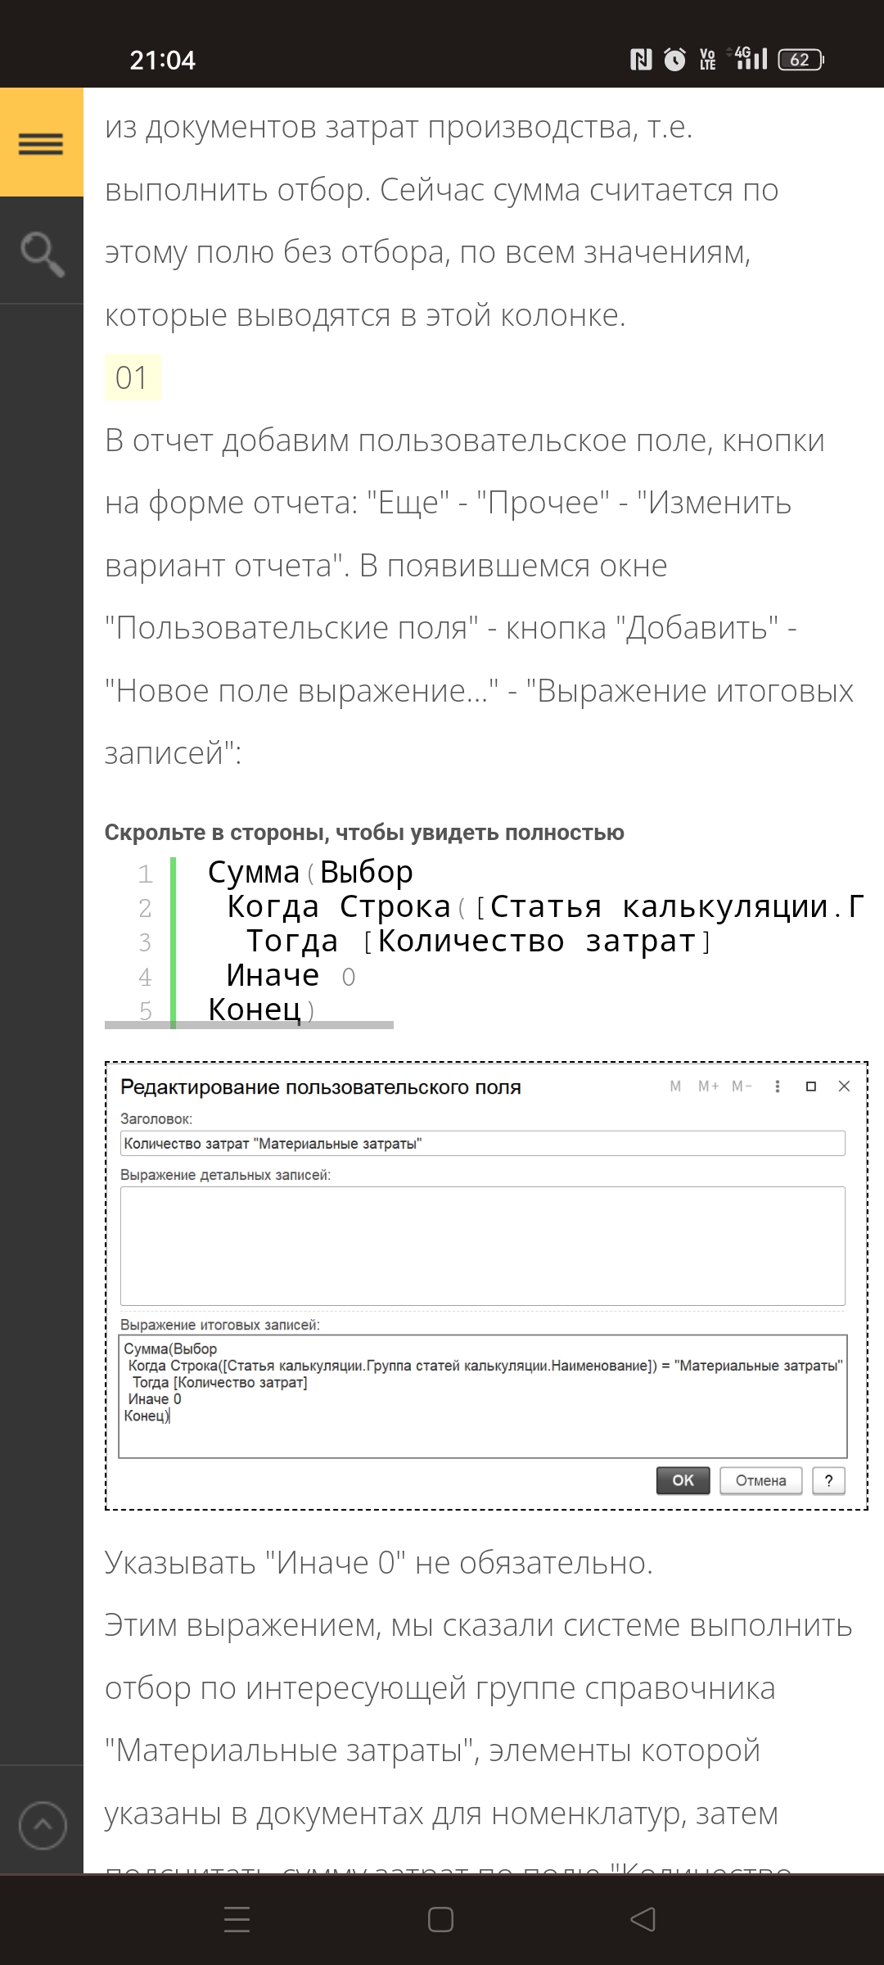Tap Отмена button in dialog image
The width and height of the screenshot is (884, 1965).
(x=760, y=1480)
